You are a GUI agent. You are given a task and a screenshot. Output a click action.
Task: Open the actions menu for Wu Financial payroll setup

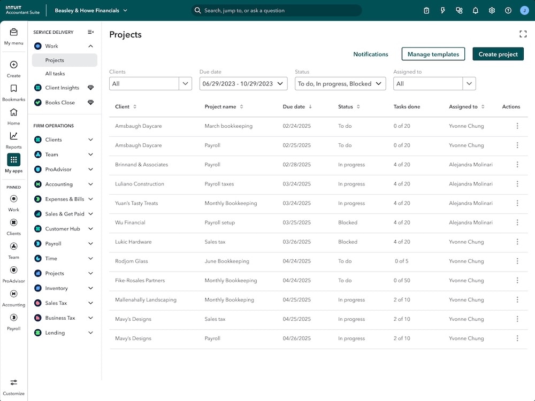pos(517,222)
